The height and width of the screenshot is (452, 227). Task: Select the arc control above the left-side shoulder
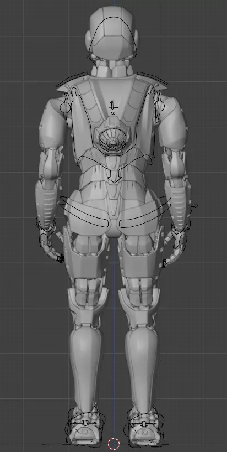pyautogui.click(x=72, y=79)
